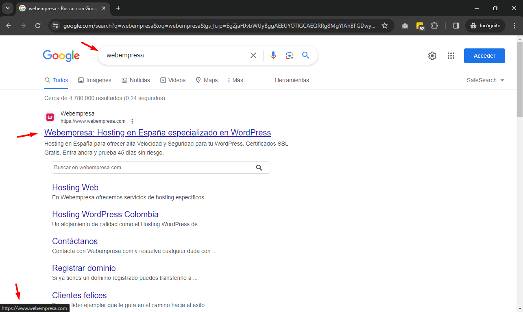Select the Todos results tab
The image size is (523, 312).
coord(56,80)
